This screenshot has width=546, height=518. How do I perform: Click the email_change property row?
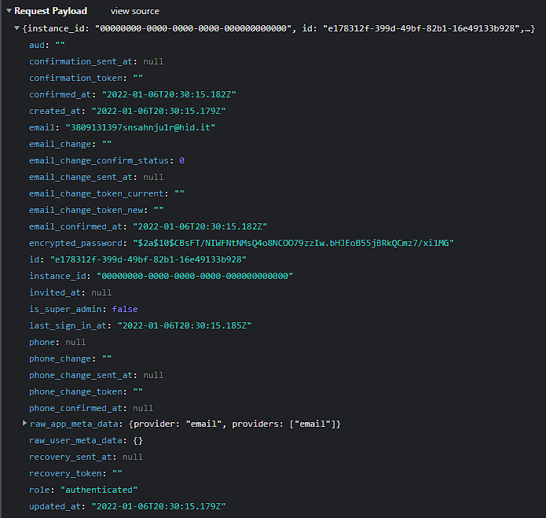pos(71,144)
